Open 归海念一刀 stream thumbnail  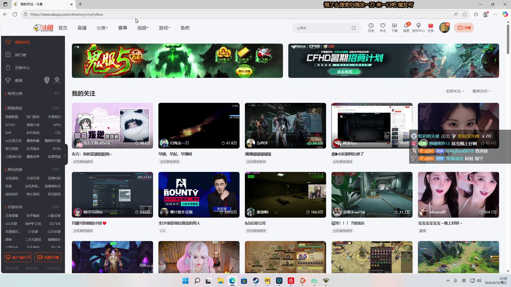click(199, 126)
